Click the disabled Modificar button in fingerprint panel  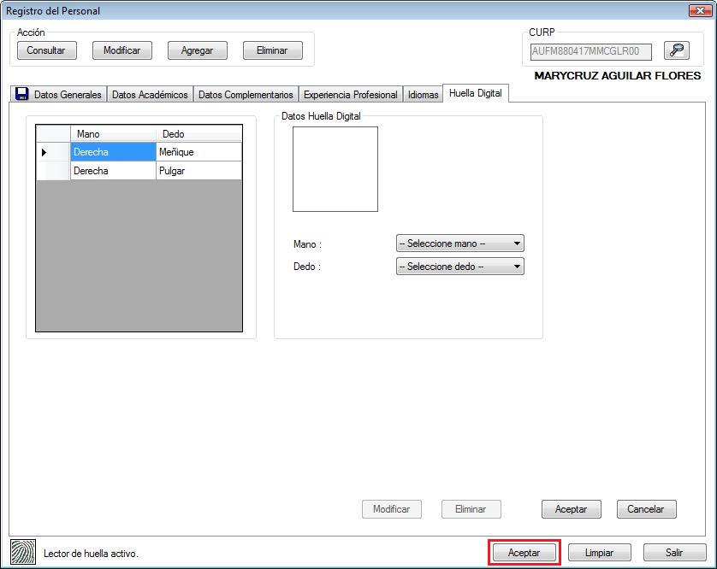[x=391, y=509]
